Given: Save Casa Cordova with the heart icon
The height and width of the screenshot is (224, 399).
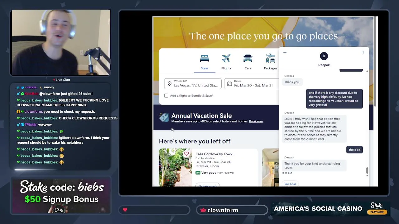Looking at the screenshot, I should click(186, 154).
